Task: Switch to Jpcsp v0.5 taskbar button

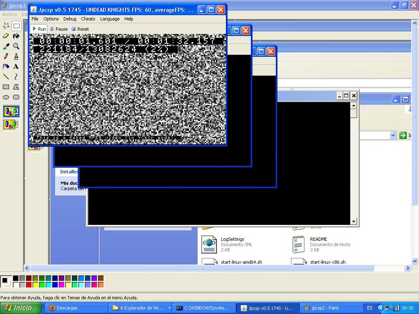Action: (x=268, y=308)
